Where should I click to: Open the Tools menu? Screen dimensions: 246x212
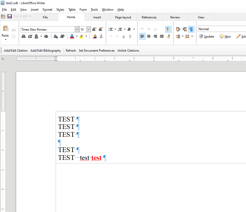click(x=94, y=10)
